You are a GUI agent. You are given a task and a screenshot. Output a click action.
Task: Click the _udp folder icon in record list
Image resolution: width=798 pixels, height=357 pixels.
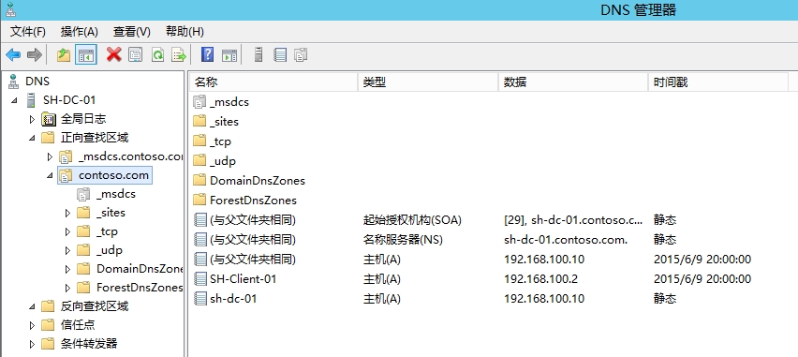pyautogui.click(x=200, y=161)
